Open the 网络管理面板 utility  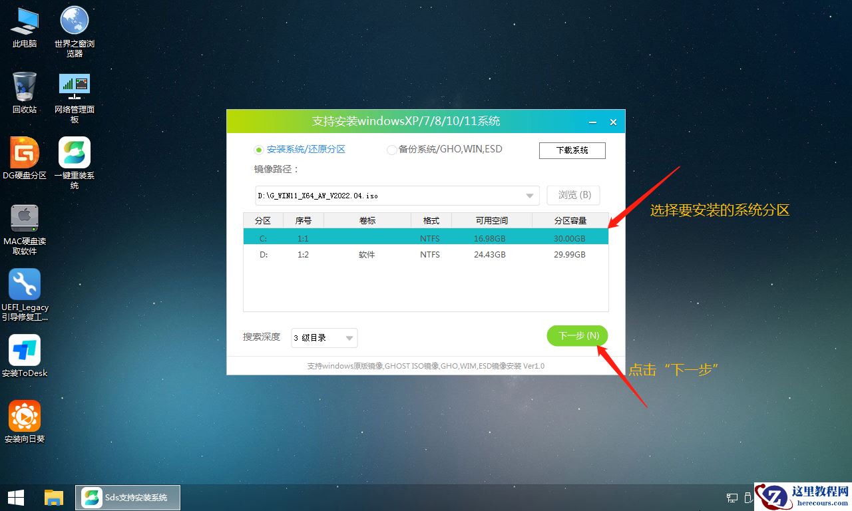pos(74,85)
